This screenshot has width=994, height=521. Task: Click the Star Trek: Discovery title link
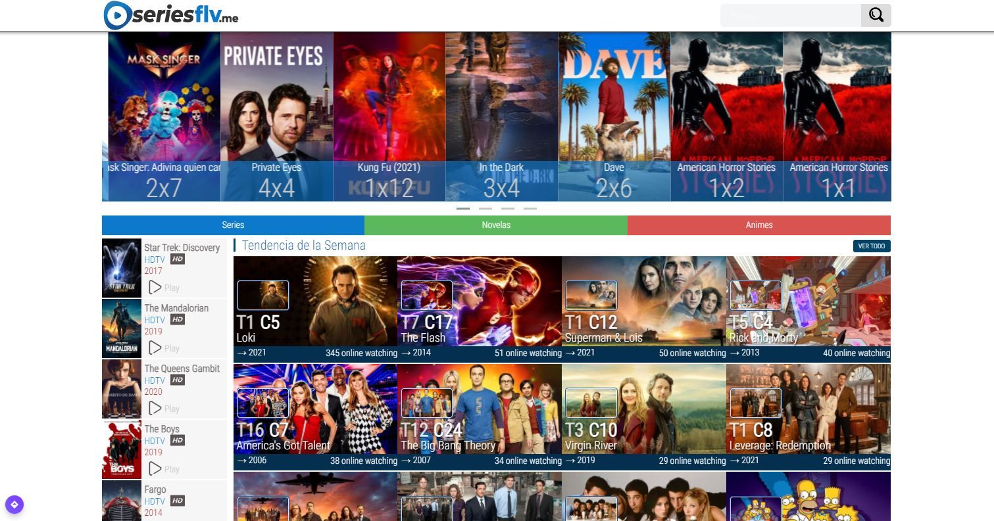(x=182, y=248)
